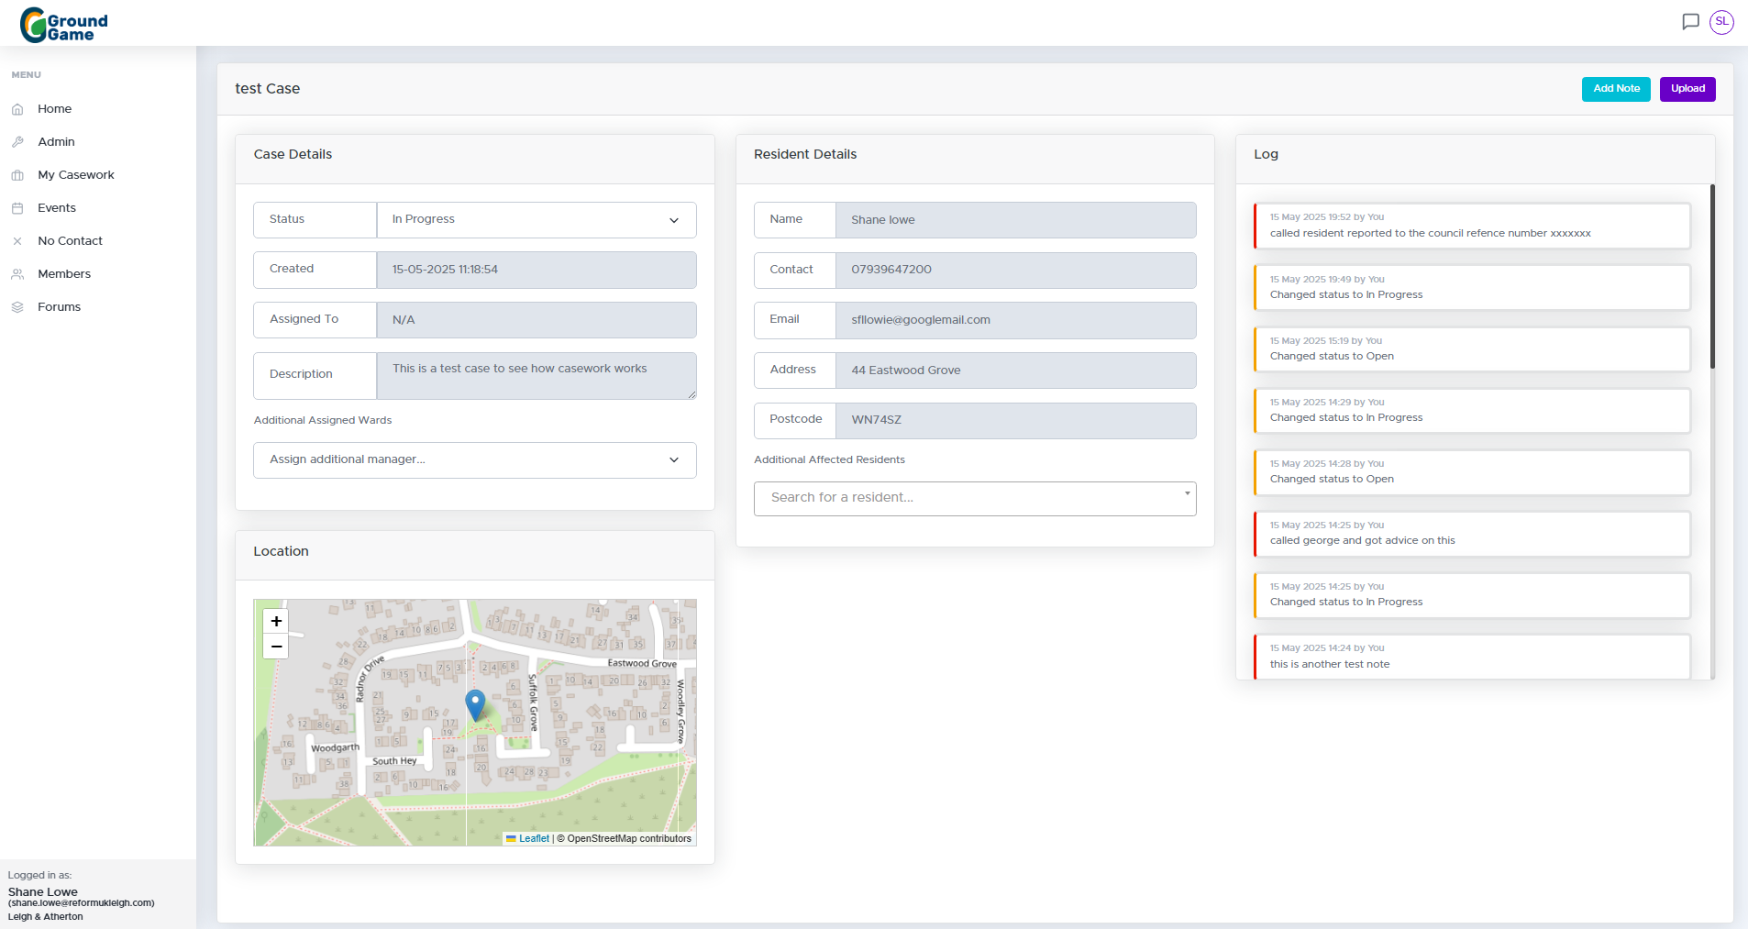Image resolution: width=1748 pixels, height=929 pixels.
Task: Zoom in on the location map
Action: [x=275, y=621]
